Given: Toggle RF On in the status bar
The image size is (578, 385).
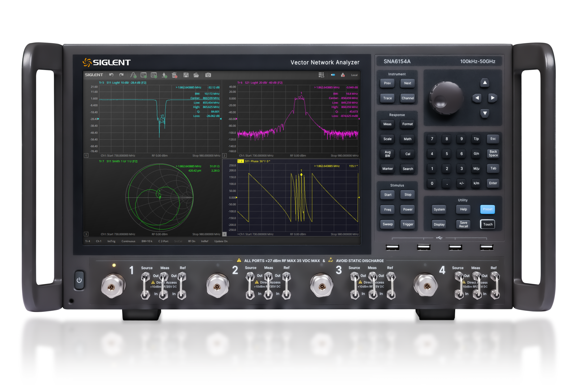Looking at the screenshot, I should tap(191, 241).
